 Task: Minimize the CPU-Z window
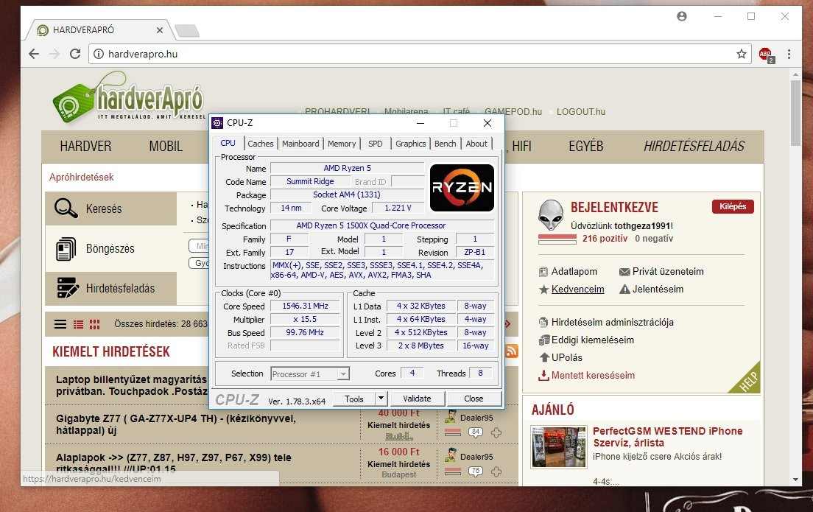420,123
